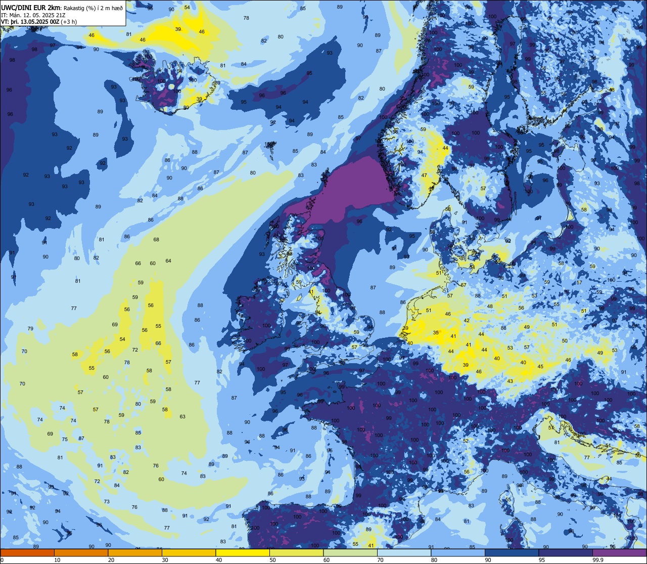Screen dimensions: 647x564
Task: Click the 30–40 amber legend segment
Action: [x=189, y=552]
